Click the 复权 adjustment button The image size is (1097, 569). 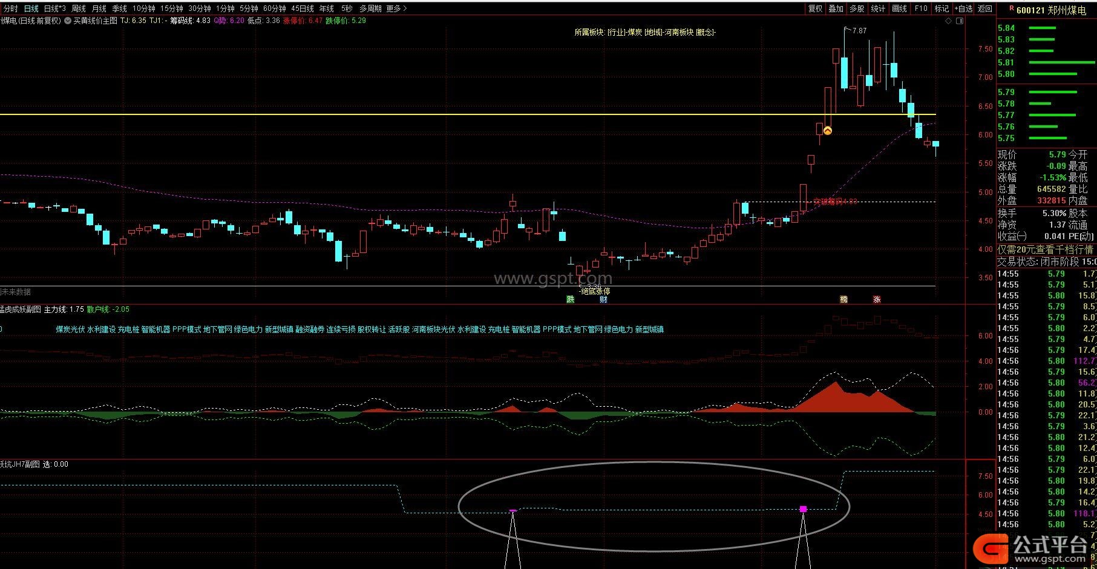[x=816, y=8]
